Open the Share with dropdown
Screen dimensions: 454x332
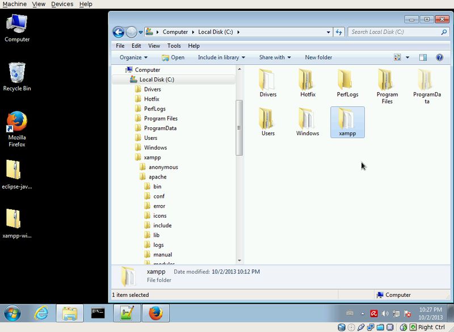[275, 57]
